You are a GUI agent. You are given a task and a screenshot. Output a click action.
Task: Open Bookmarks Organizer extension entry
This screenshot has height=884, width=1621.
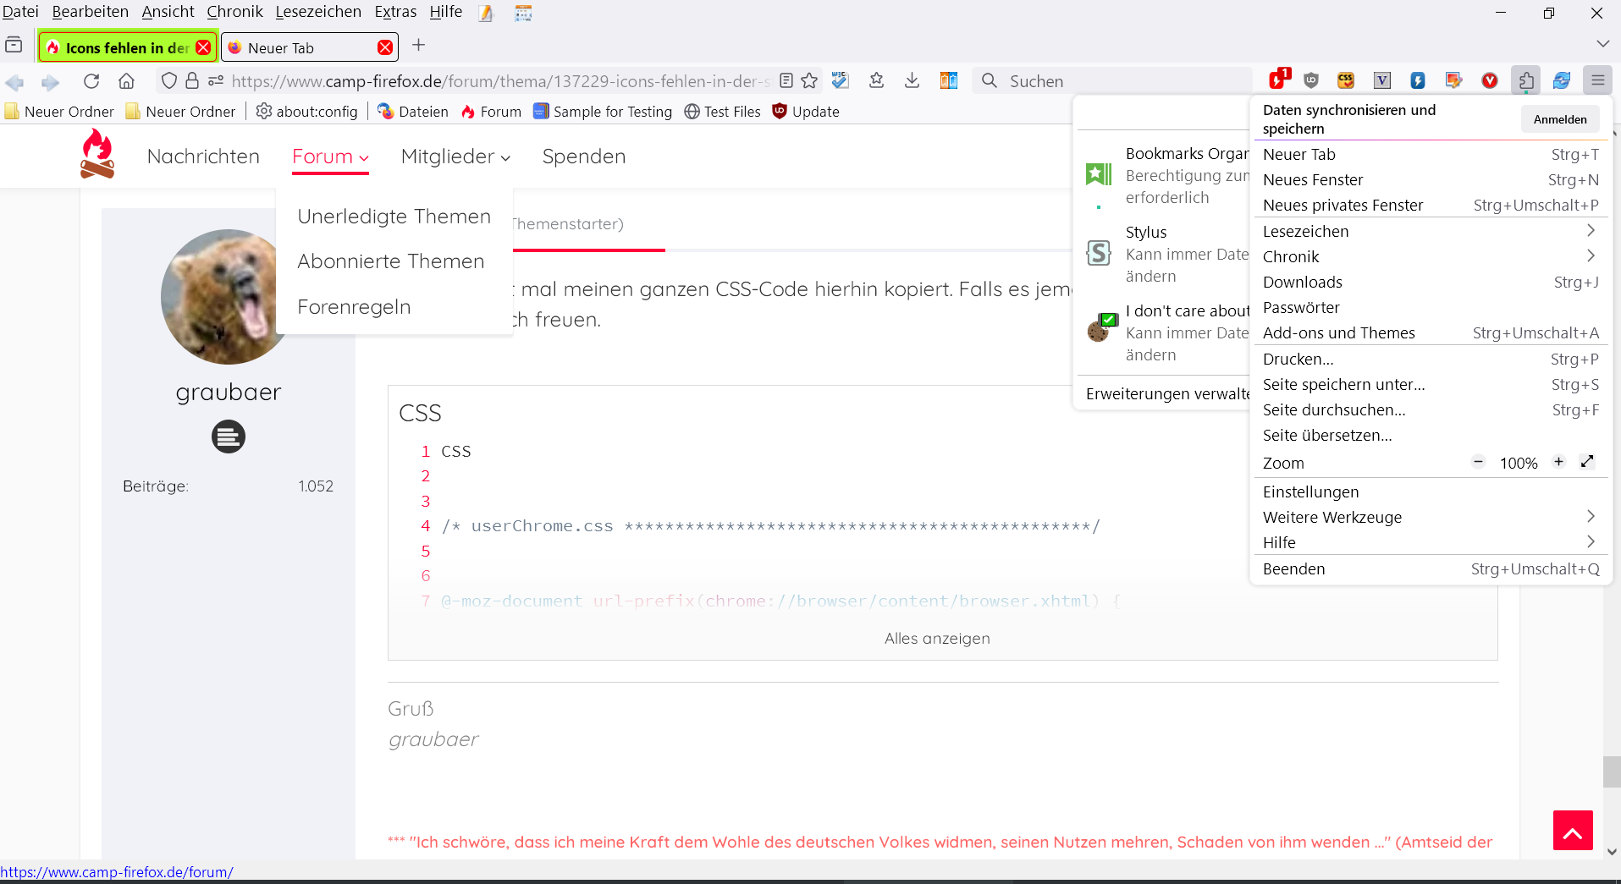1162,175
